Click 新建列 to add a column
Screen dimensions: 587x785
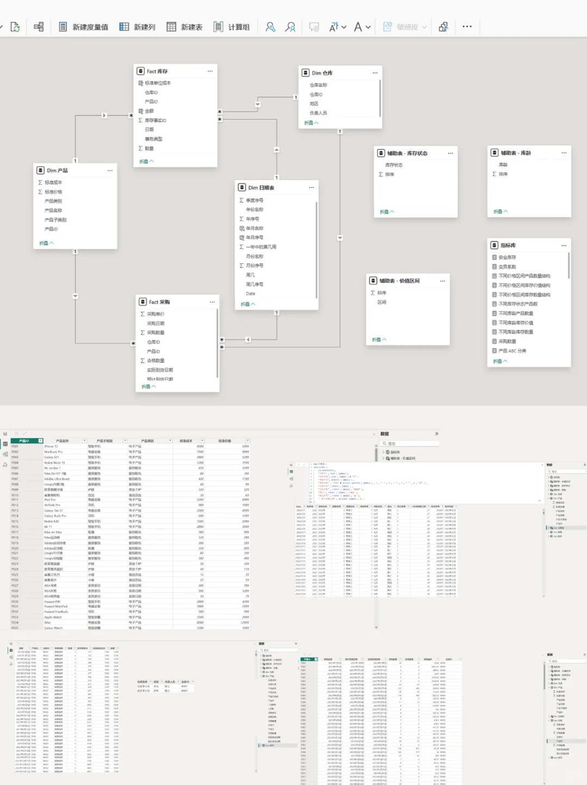click(138, 27)
